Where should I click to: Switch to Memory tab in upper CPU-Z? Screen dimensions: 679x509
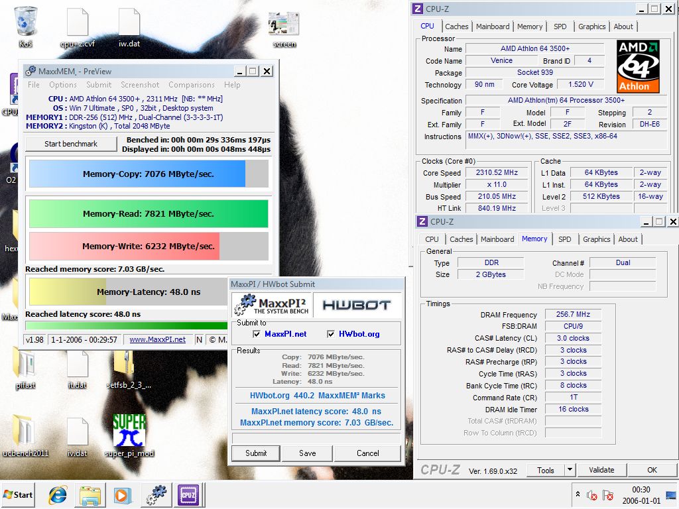[530, 27]
